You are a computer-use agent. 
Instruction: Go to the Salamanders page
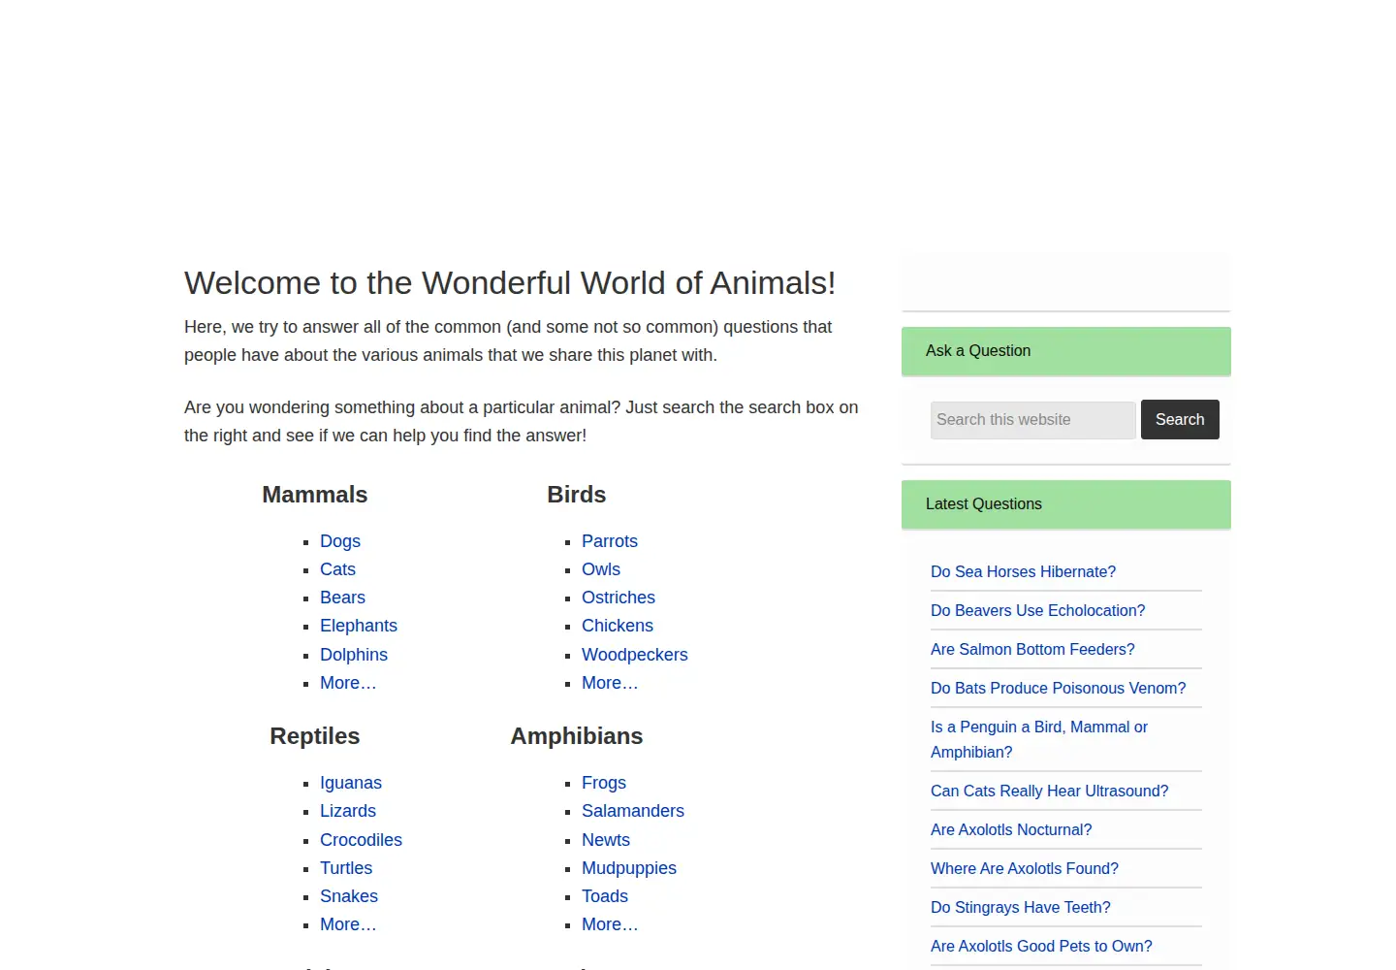pyautogui.click(x=633, y=811)
